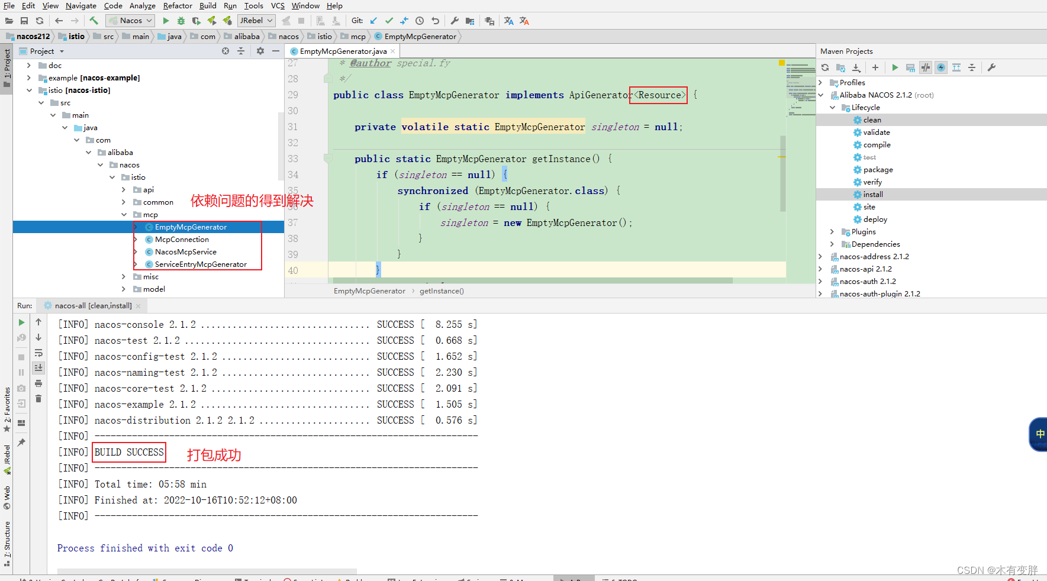Execute Maven goal icon

tap(910, 67)
